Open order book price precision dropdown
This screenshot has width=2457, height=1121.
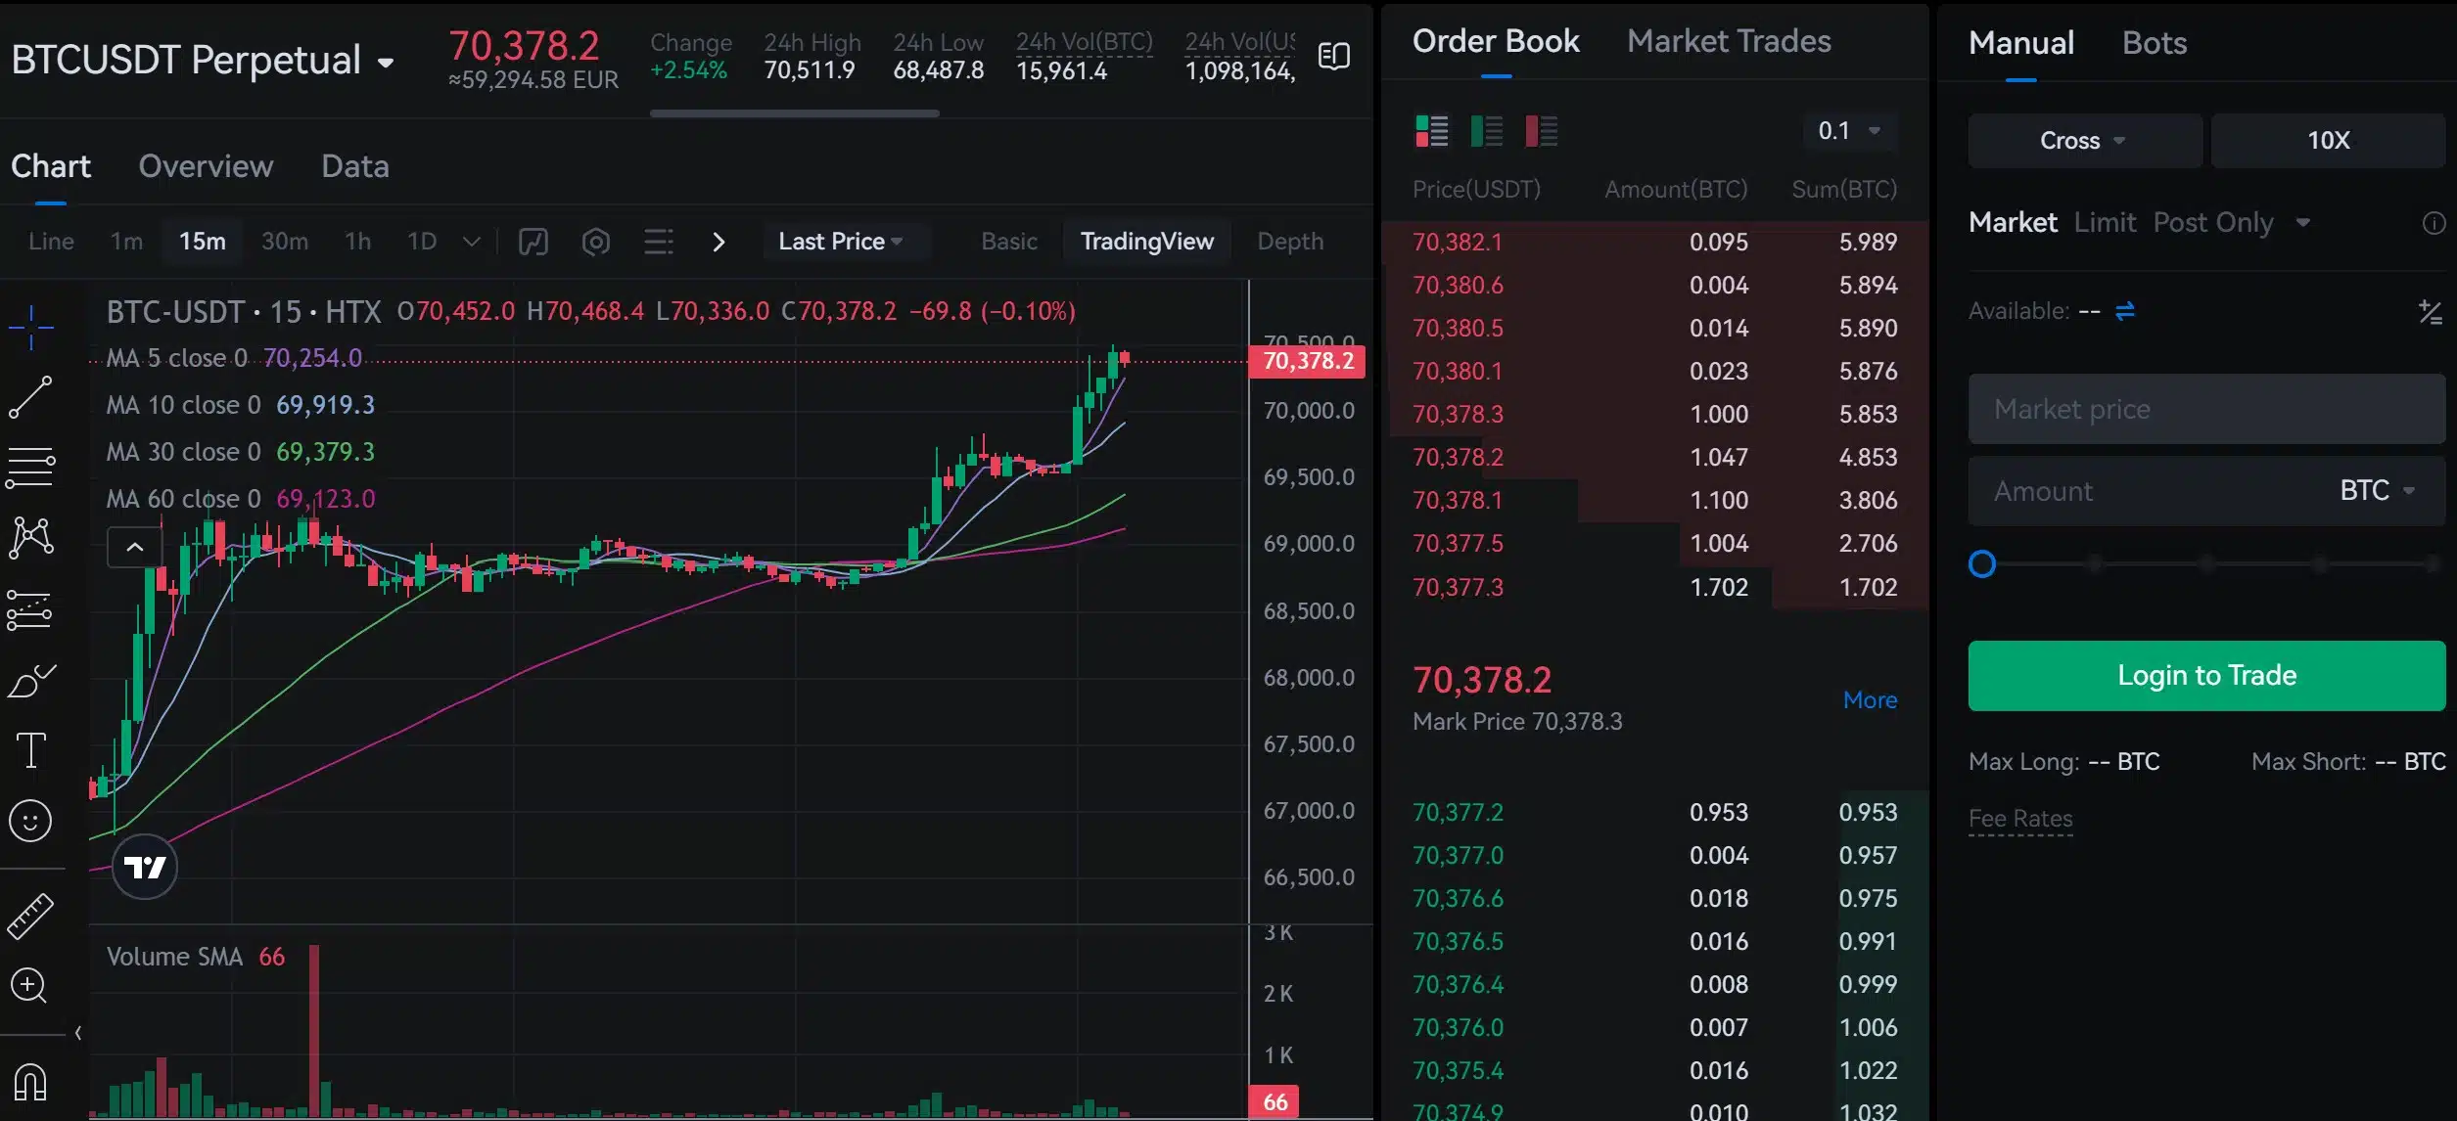pos(1848,130)
